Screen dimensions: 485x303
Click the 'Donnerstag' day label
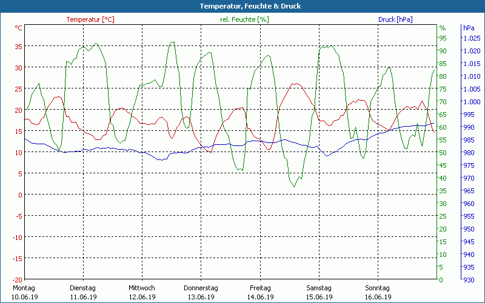[201, 288]
